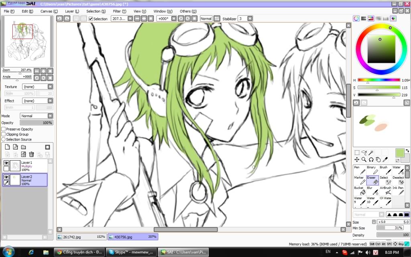Click the zoom in plus button in toolbar
The height and width of the screenshot is (257, 411).
tap(144, 18)
